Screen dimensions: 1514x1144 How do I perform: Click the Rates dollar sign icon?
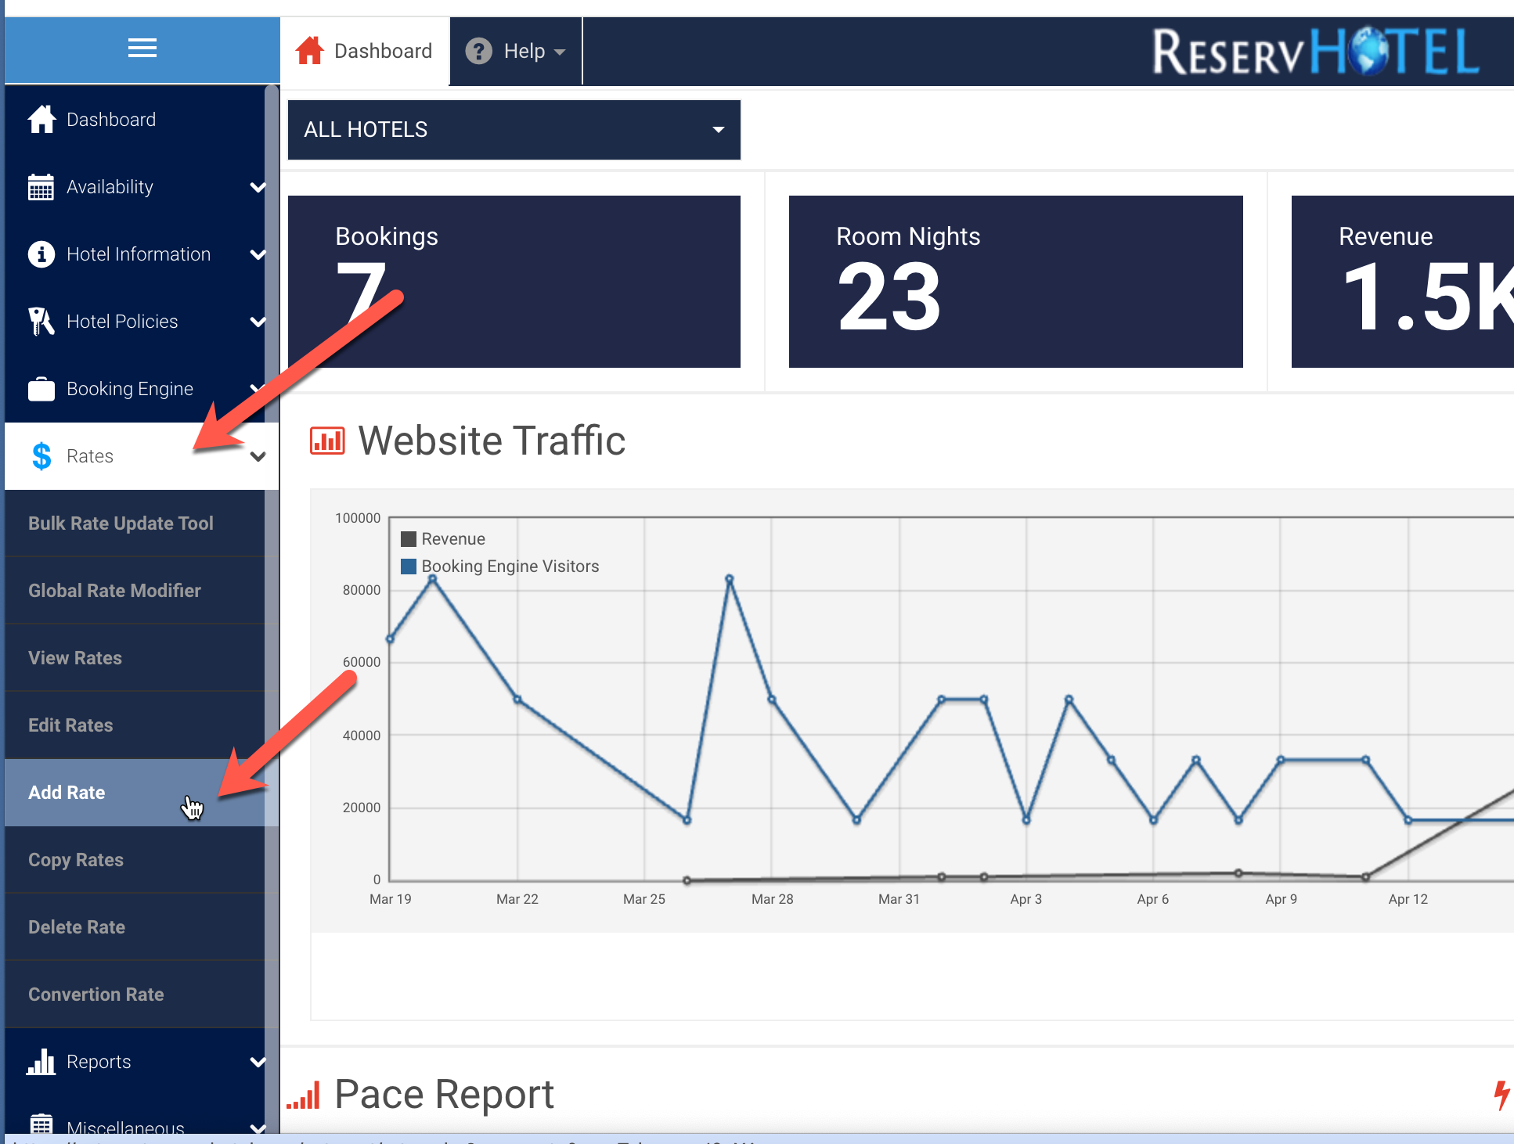(x=41, y=456)
